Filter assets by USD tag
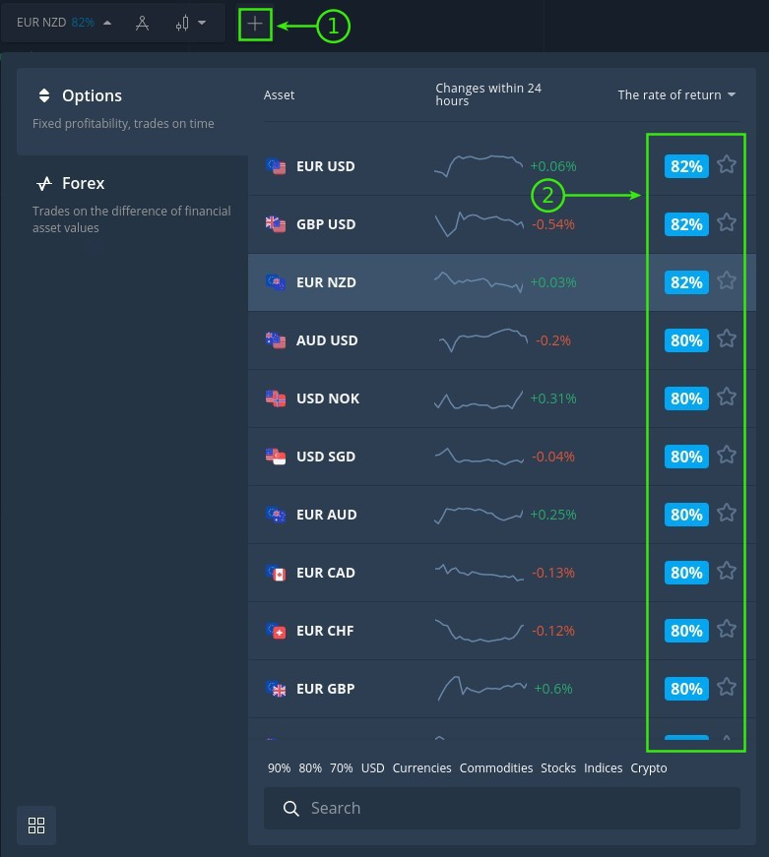The width and height of the screenshot is (769, 857). 372,767
